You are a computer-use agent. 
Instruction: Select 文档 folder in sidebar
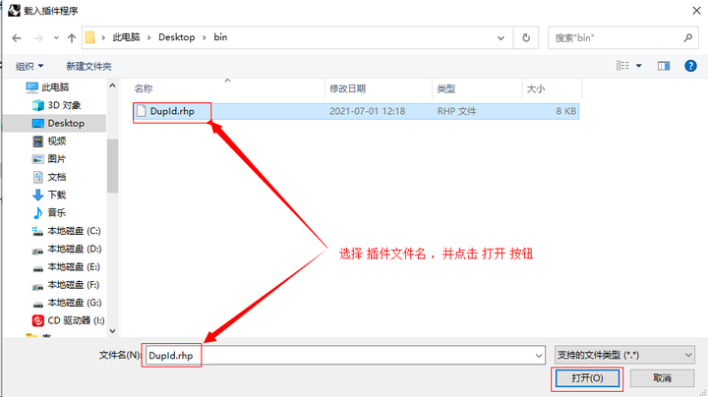pos(49,177)
